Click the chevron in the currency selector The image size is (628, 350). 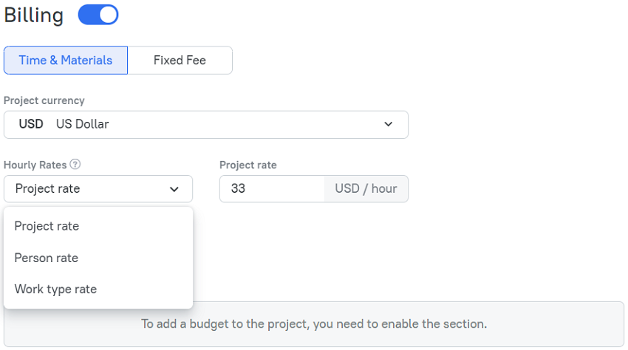tap(388, 124)
